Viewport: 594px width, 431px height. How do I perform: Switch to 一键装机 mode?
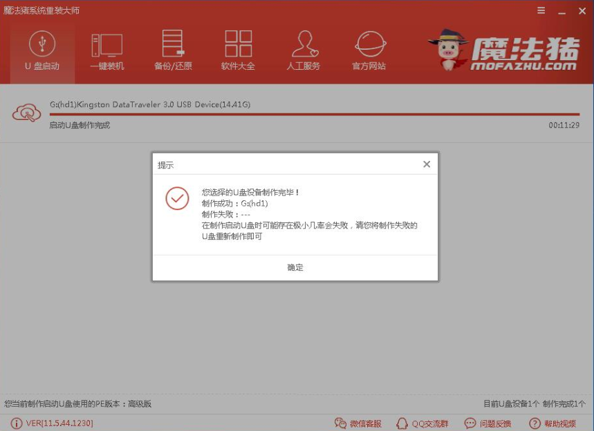[106, 50]
